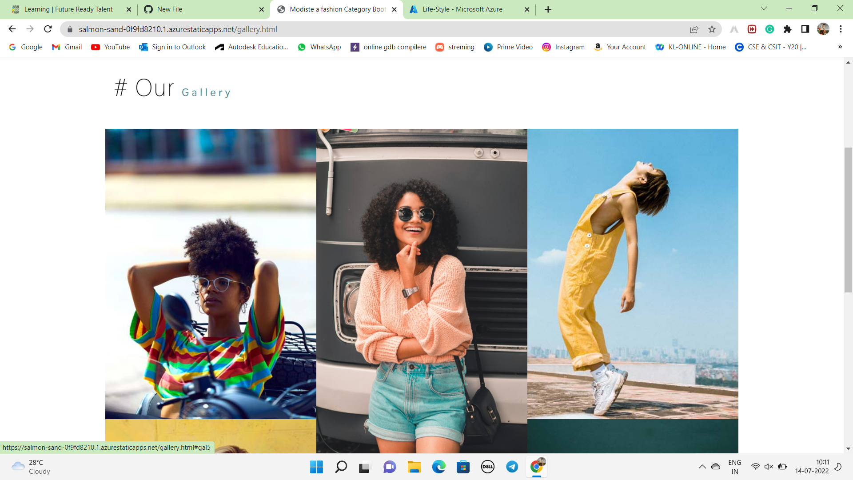Open Telegram from the taskbar
Image resolution: width=853 pixels, height=480 pixels.
pyautogui.click(x=512, y=467)
